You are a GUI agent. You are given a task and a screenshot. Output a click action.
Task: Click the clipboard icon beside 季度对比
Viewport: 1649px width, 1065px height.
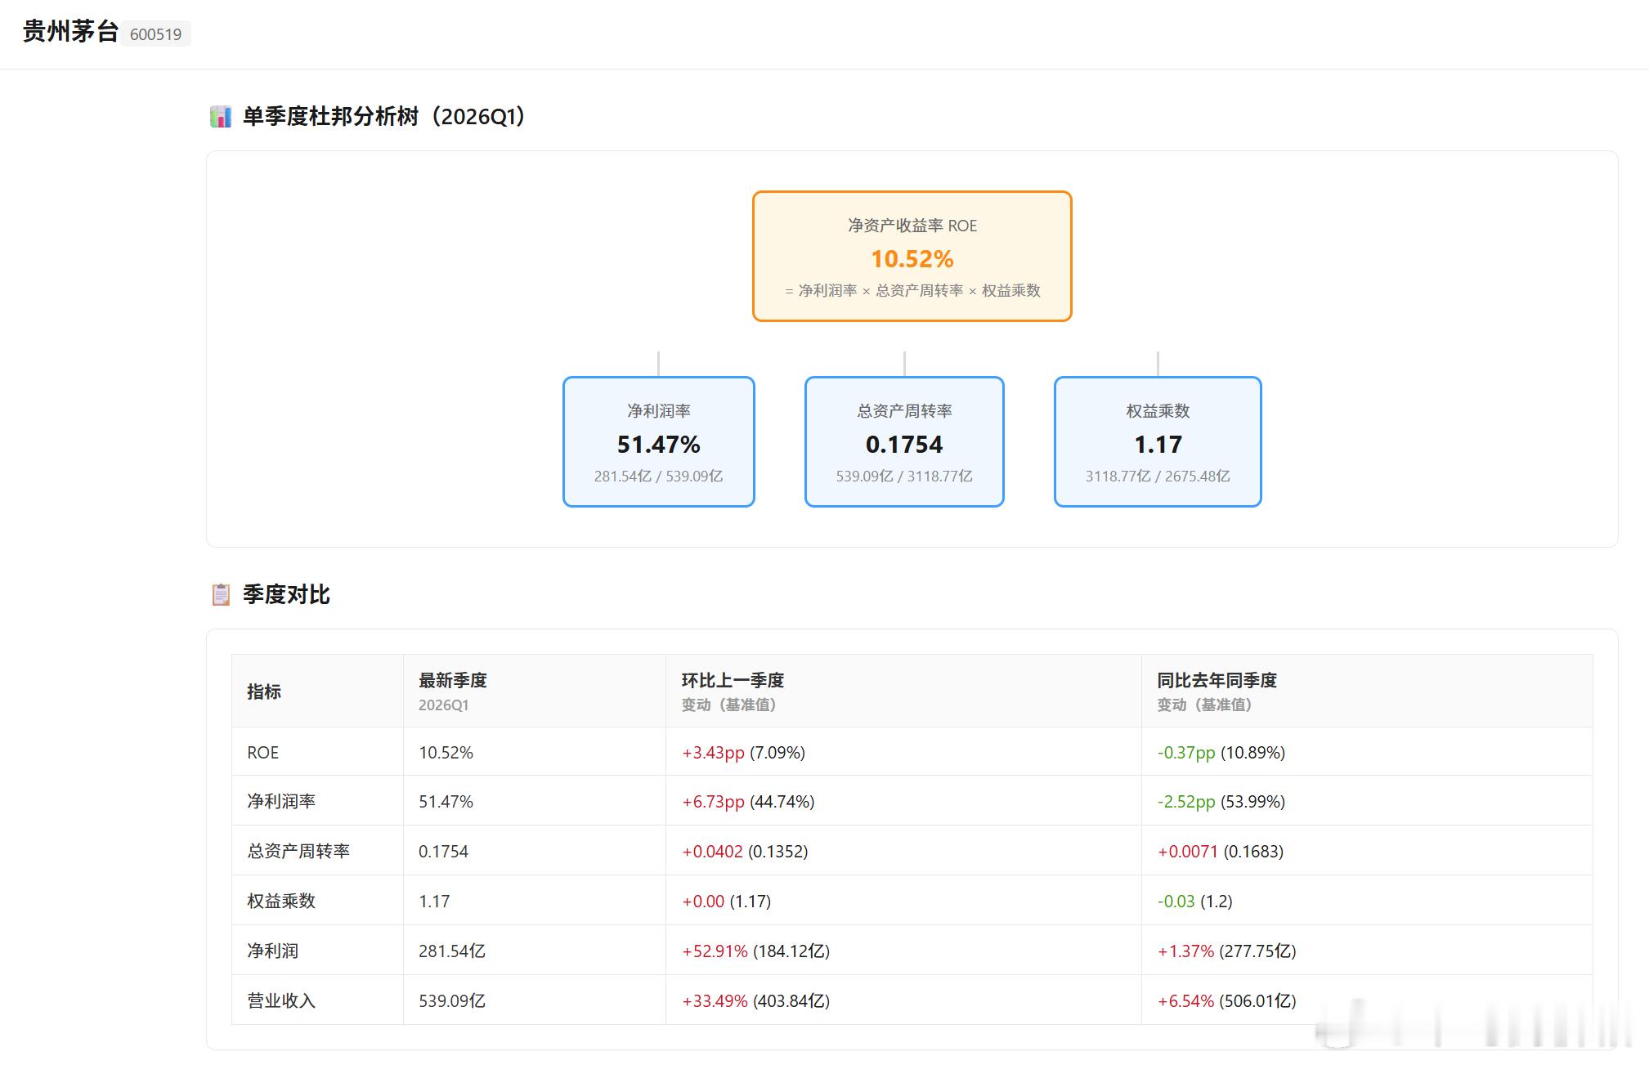[x=221, y=594]
